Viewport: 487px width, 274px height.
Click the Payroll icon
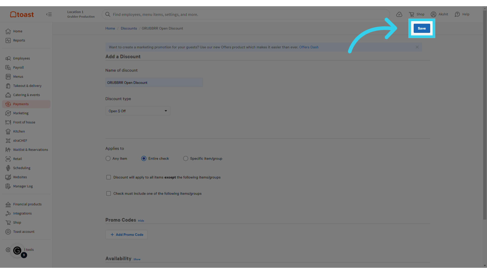(8, 67)
